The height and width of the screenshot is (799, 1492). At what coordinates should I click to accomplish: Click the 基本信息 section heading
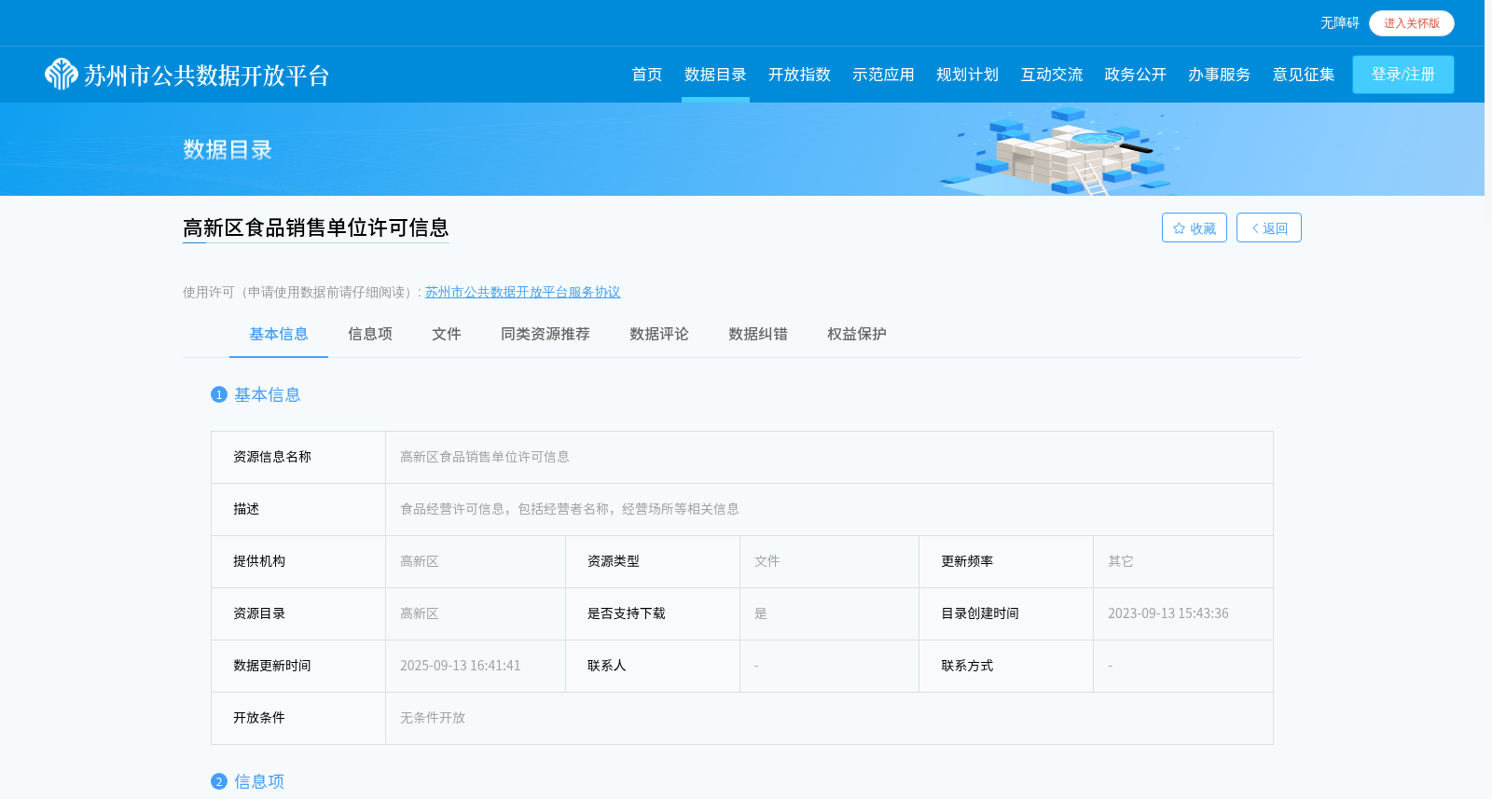268,394
